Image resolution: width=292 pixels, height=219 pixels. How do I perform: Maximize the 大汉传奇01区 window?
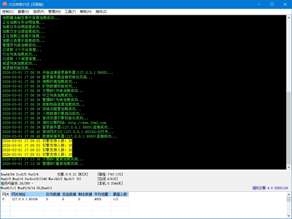tap(272, 4)
